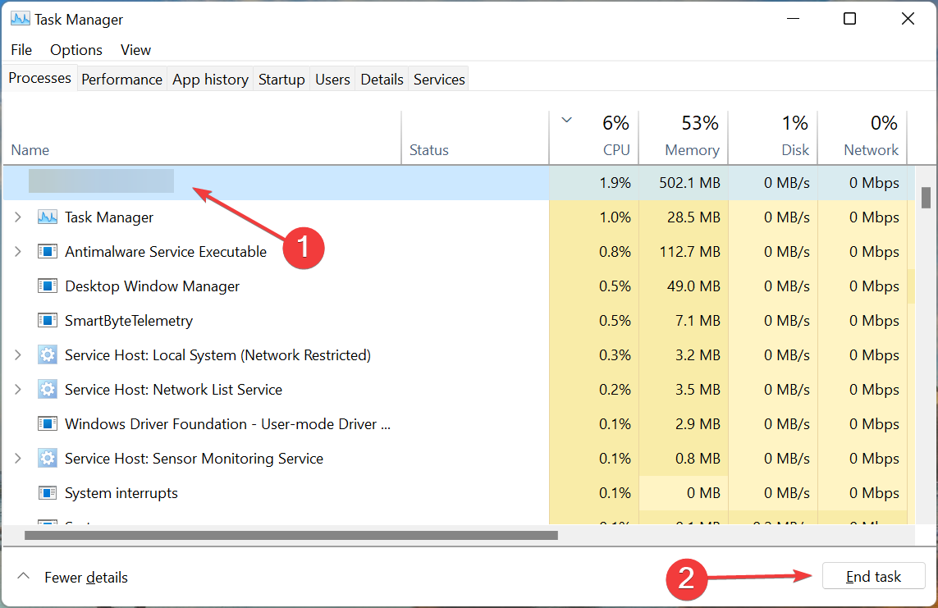Image resolution: width=938 pixels, height=608 pixels.
Task: Click the Sensor Monitoring Service gear icon
Action: [48, 459]
